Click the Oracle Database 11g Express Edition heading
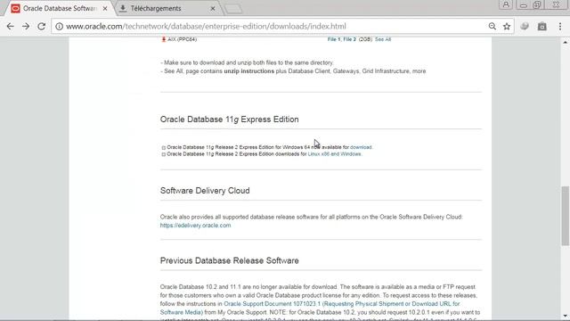The width and height of the screenshot is (570, 321). [230, 119]
